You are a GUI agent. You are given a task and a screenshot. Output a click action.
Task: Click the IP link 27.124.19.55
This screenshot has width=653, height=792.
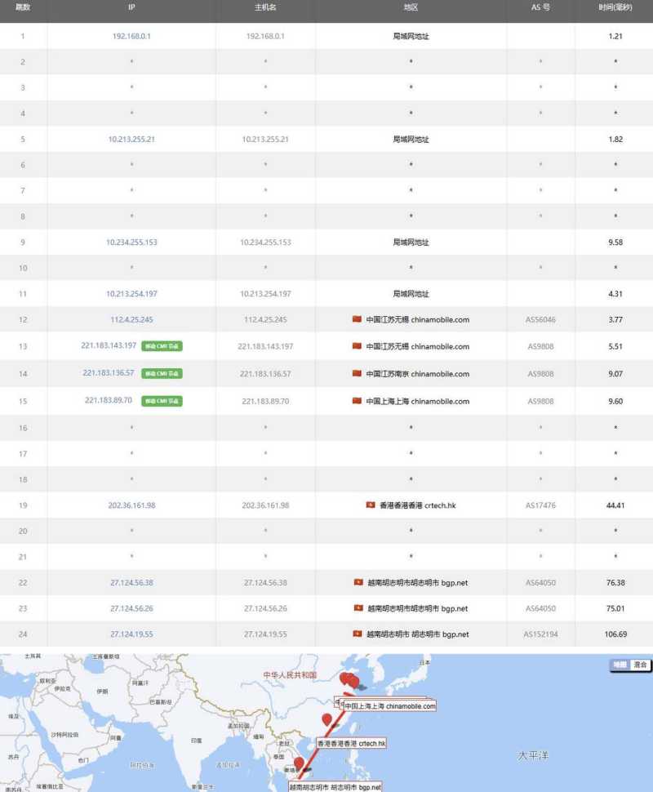(131, 634)
